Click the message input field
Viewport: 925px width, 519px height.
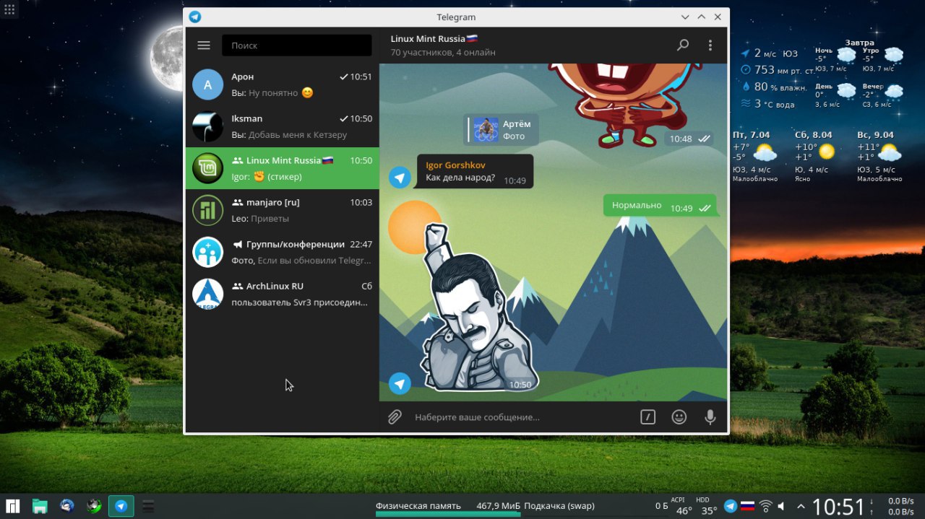[x=520, y=417]
